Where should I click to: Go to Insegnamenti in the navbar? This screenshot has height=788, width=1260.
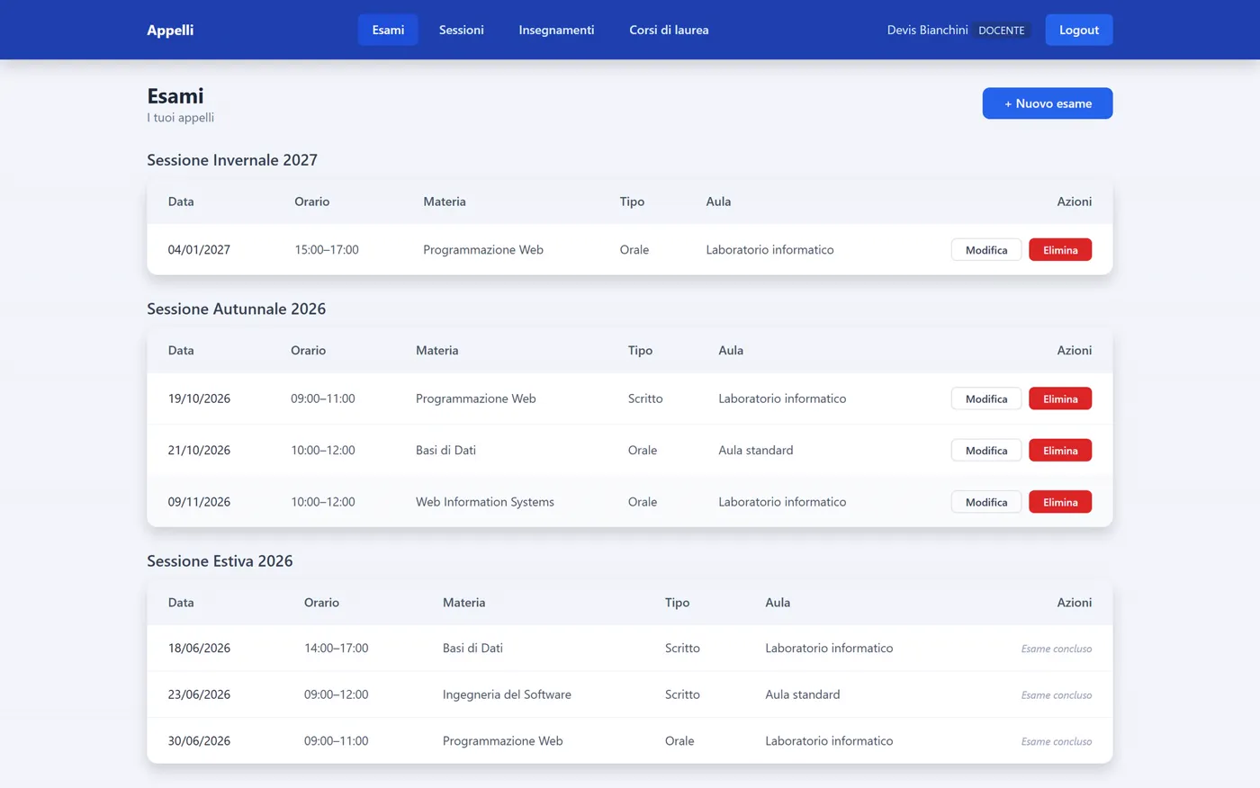pos(556,30)
